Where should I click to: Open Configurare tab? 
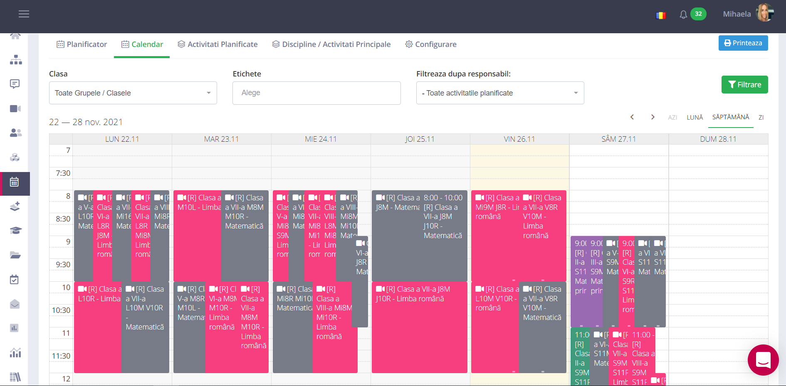431,44
